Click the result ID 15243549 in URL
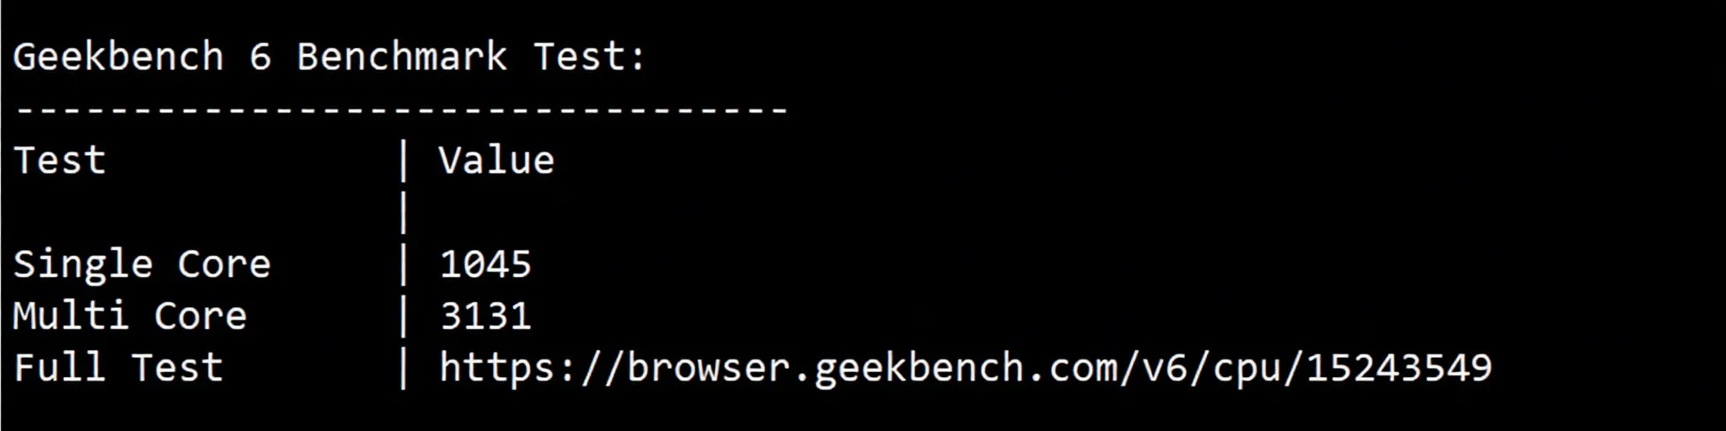Viewport: 1726px width, 431px height. (x=1399, y=368)
